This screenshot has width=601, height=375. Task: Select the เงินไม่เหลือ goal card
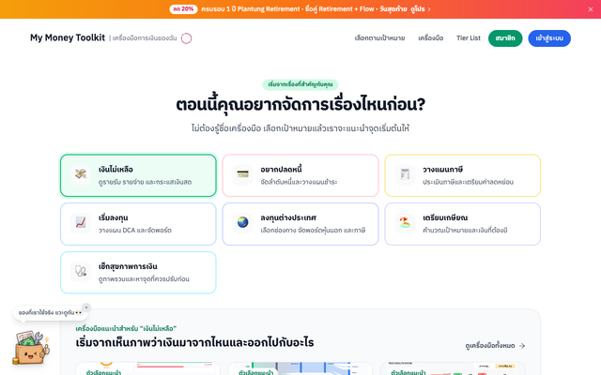coord(138,175)
